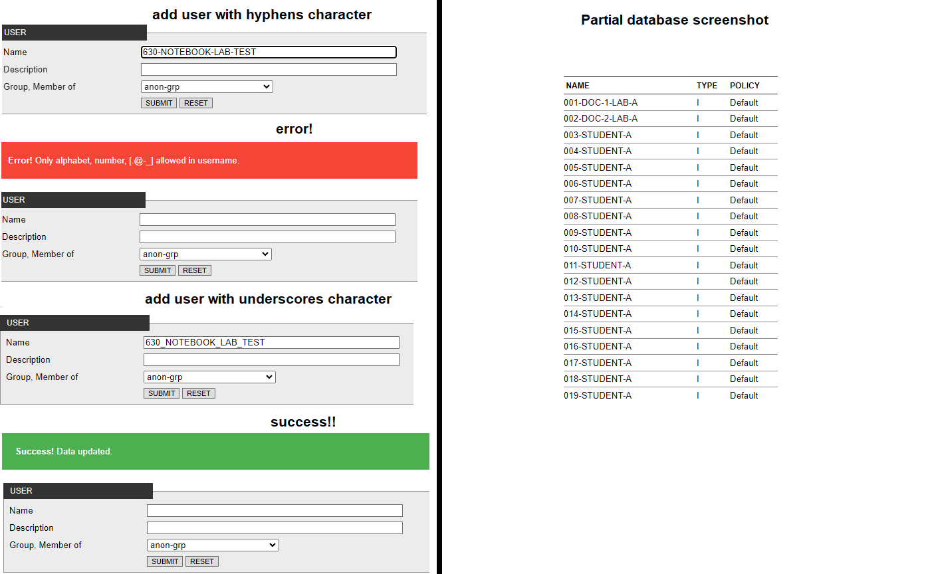Select the 001-DOC-1-LAB-A entry in the table
The height and width of the screenshot is (574, 928).
click(600, 102)
